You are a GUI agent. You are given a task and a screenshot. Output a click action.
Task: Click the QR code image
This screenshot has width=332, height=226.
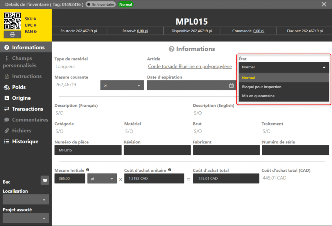coord(13,21)
